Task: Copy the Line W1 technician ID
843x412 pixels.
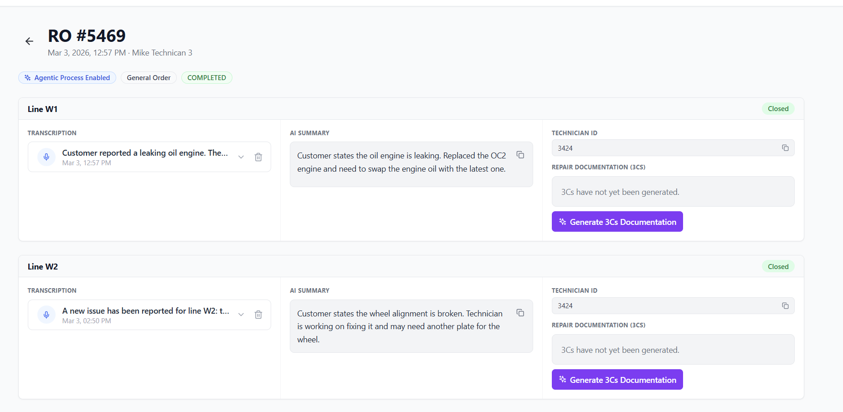Action: click(x=785, y=148)
